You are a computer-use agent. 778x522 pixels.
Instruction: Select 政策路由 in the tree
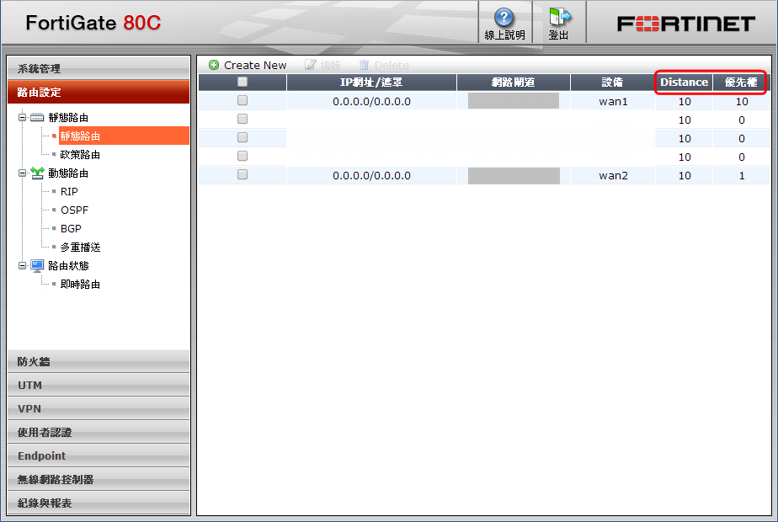click(x=80, y=155)
